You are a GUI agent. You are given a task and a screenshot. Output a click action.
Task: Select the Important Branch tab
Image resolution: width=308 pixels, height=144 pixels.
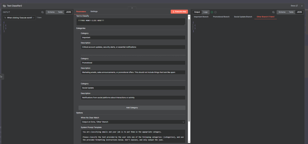point(201,17)
